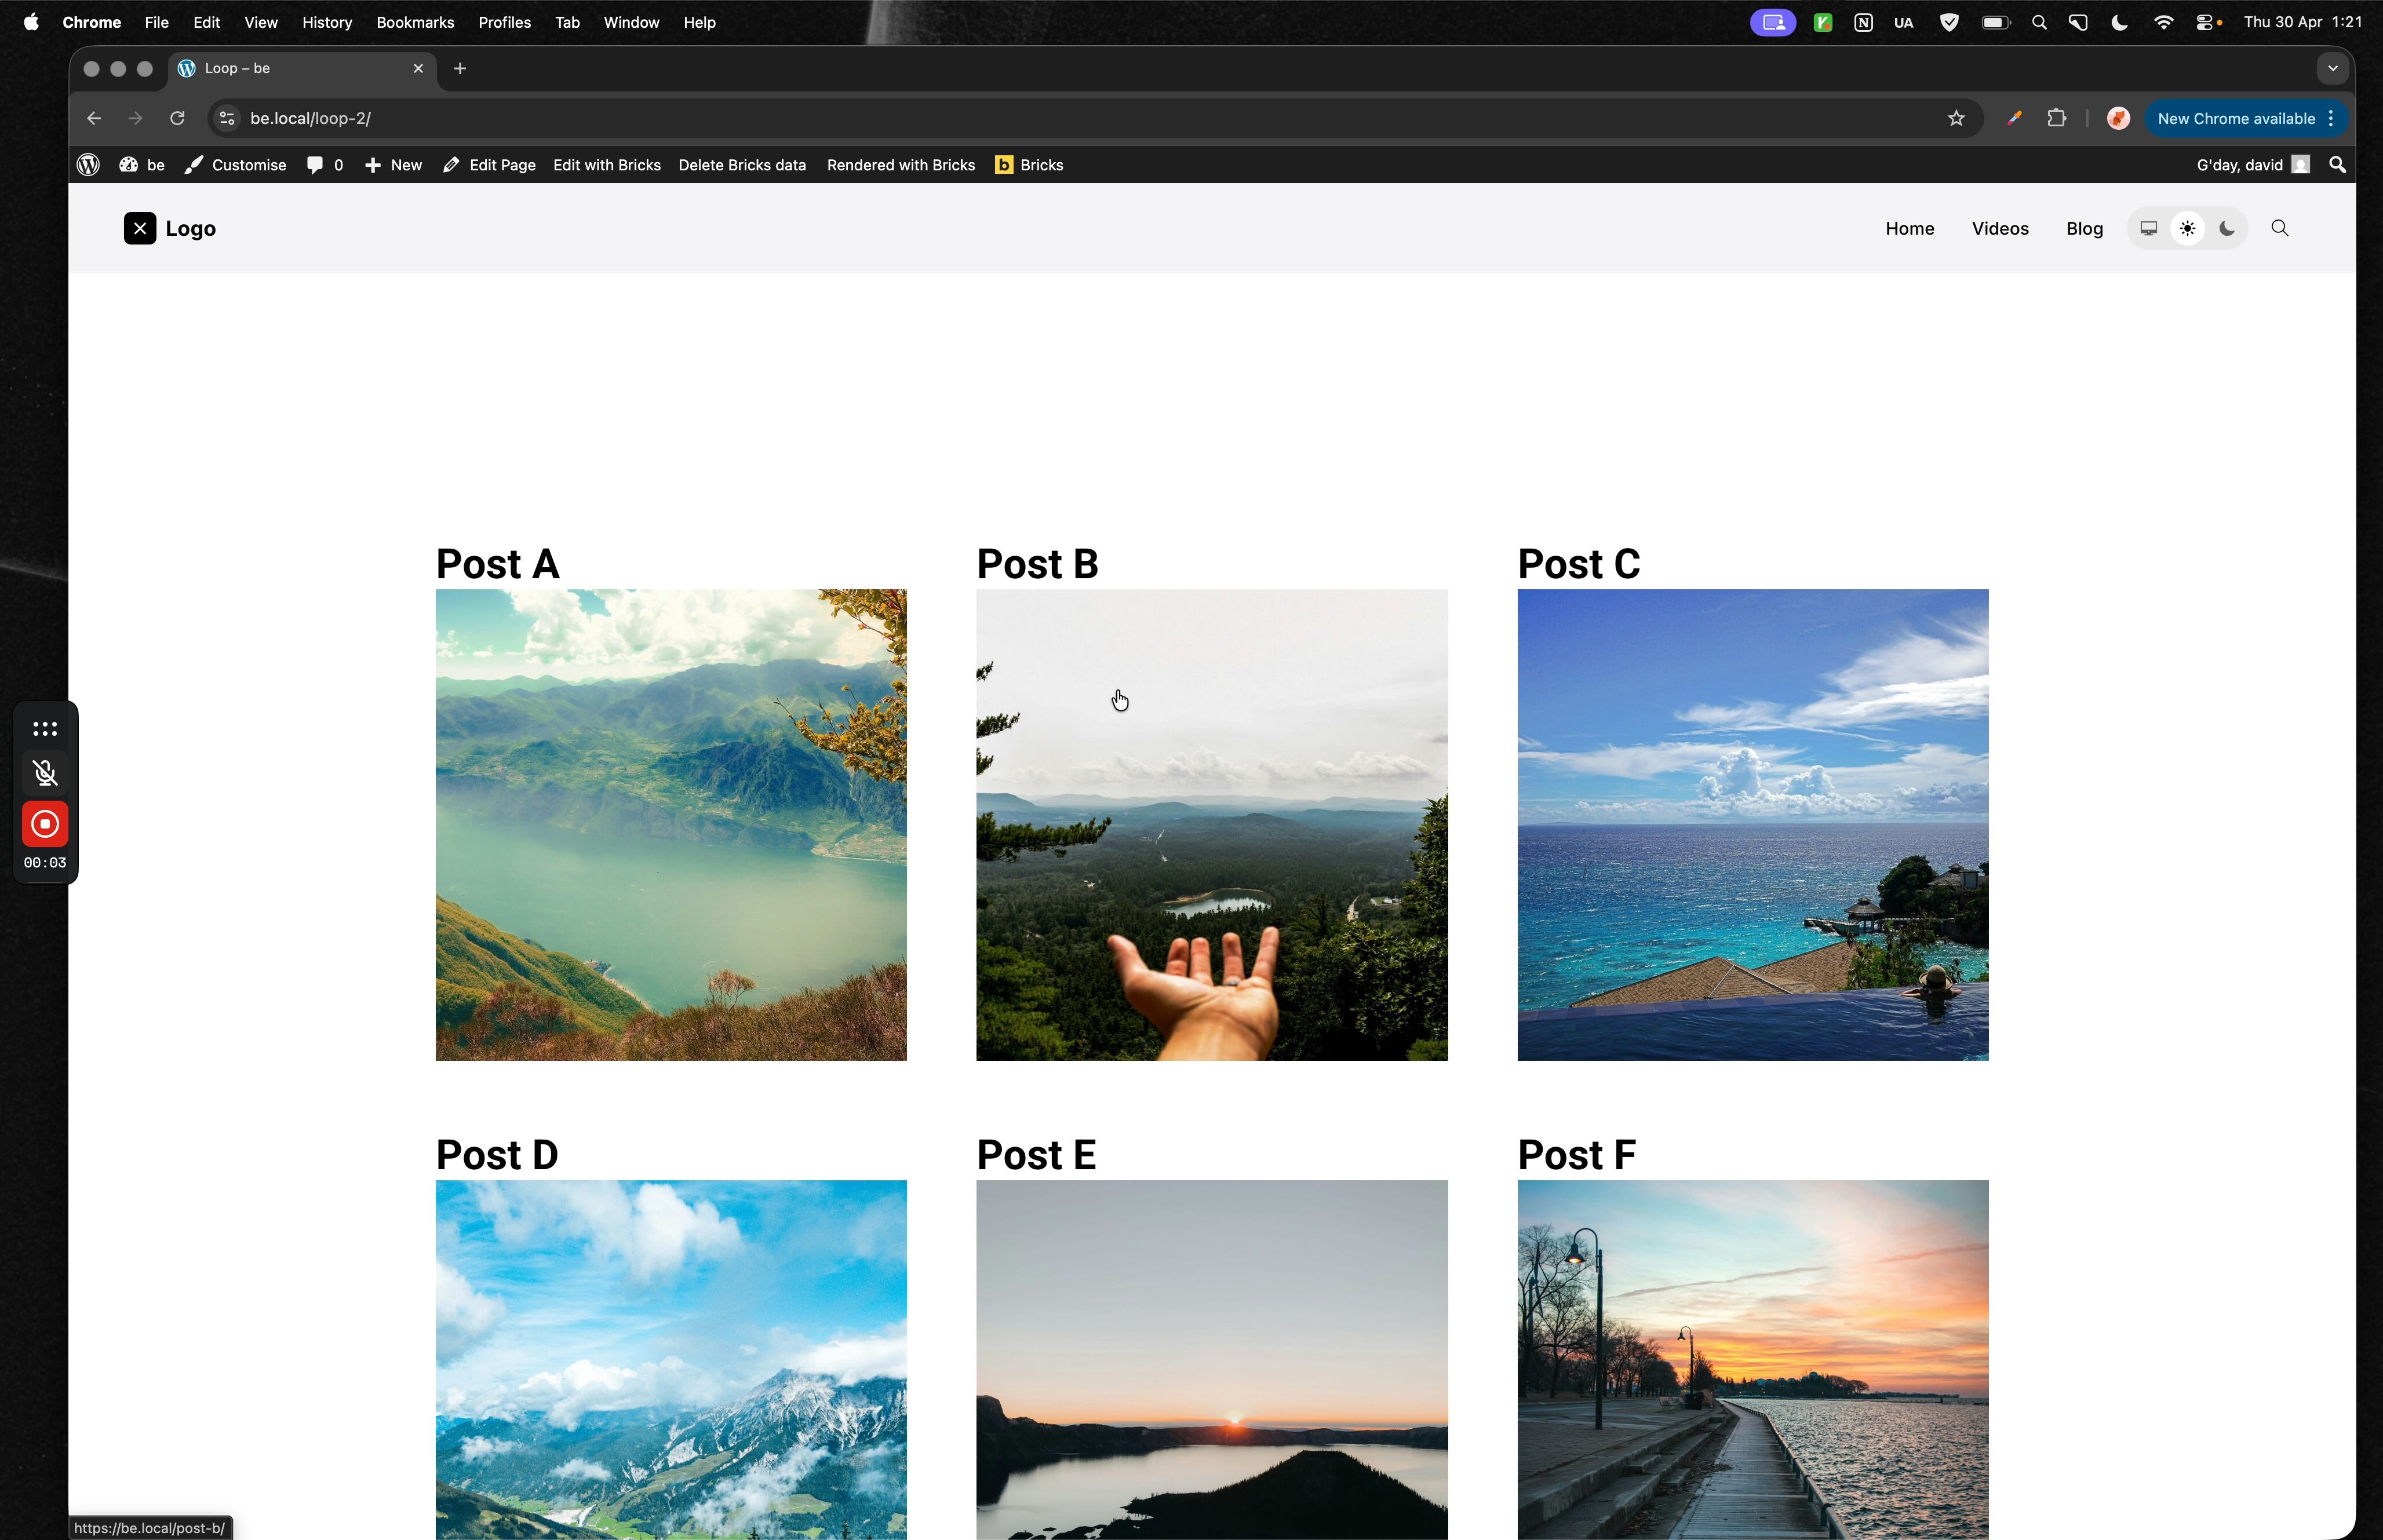Expand the Chrome tab search dropdown
Viewport: 2383px width, 1540px height.
[x=2332, y=69]
